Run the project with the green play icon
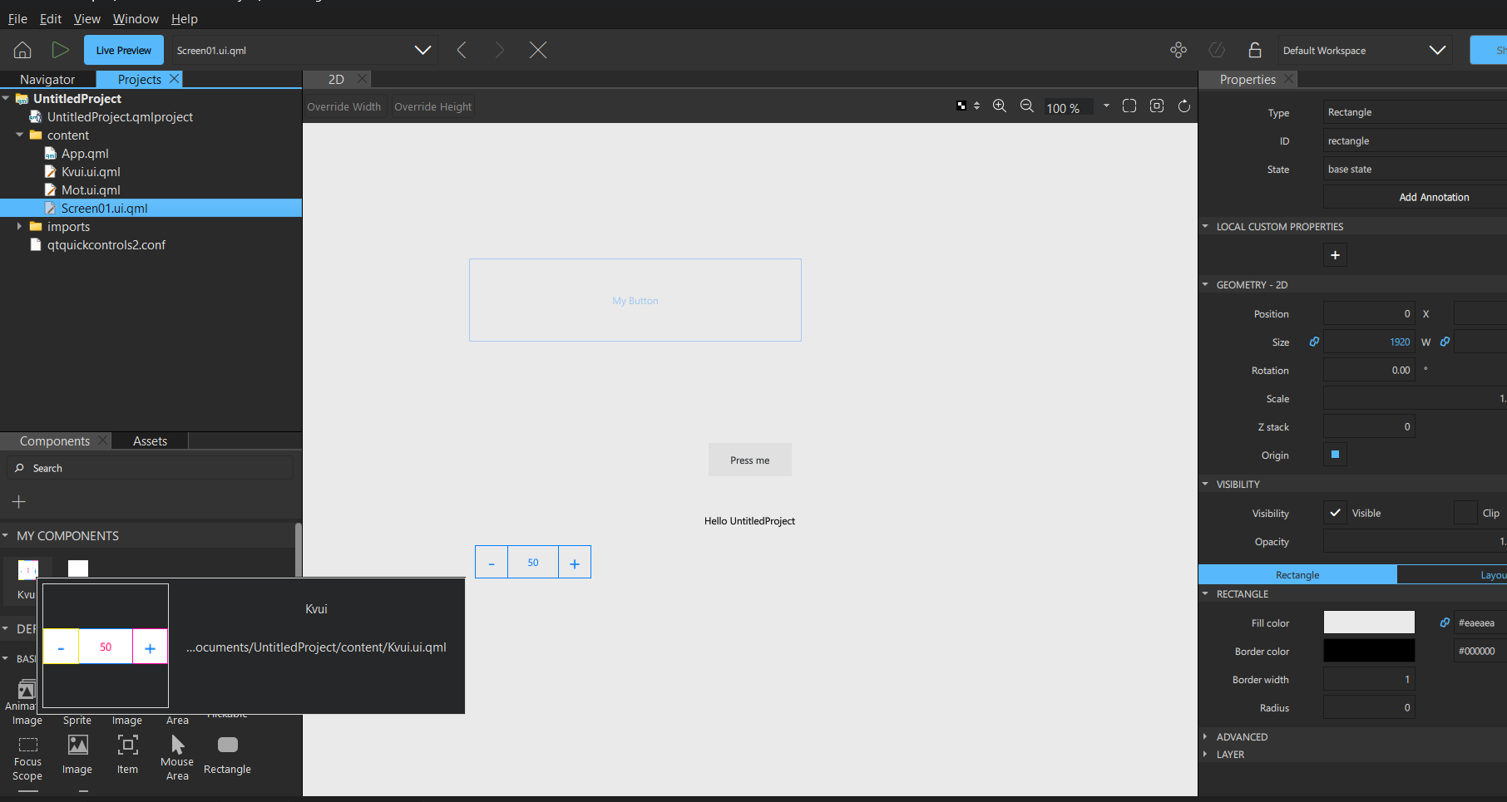Viewport: 1507px width, 802px height. point(60,50)
